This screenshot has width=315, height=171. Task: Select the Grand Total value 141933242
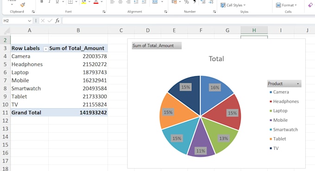click(78, 113)
